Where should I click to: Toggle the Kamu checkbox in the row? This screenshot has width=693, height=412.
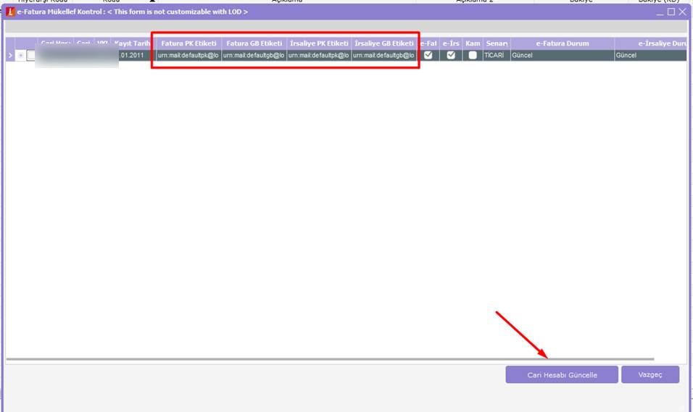pyautogui.click(x=473, y=55)
